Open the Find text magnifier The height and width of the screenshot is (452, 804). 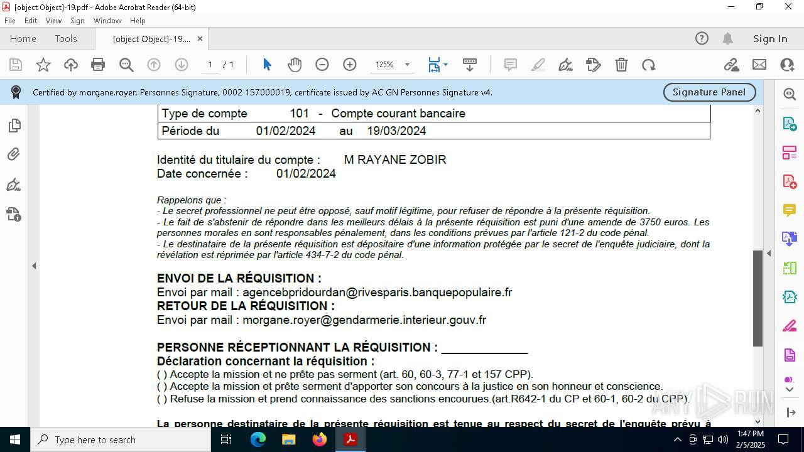click(126, 65)
